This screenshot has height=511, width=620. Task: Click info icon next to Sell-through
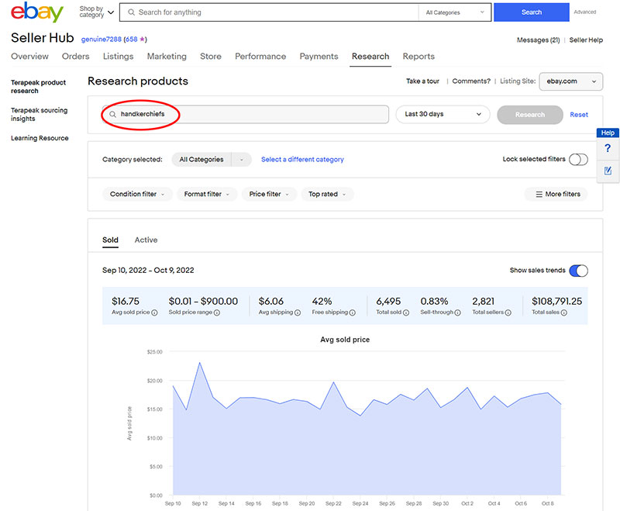point(458,312)
